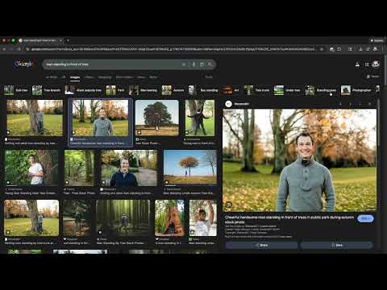Filter by the Giant sequoia tree chip
Viewport: 387px width, 290px height.
(x=83, y=90)
